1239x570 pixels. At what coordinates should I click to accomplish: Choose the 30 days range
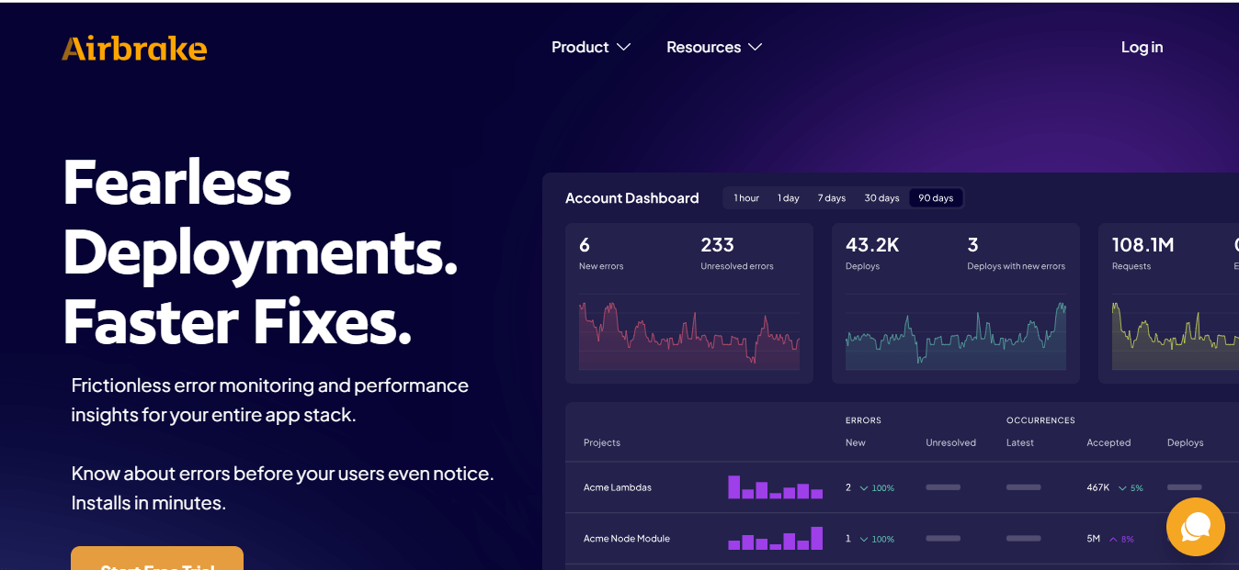881,198
